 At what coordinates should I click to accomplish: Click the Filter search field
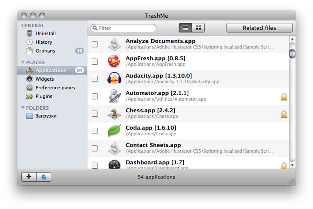click(x=123, y=28)
